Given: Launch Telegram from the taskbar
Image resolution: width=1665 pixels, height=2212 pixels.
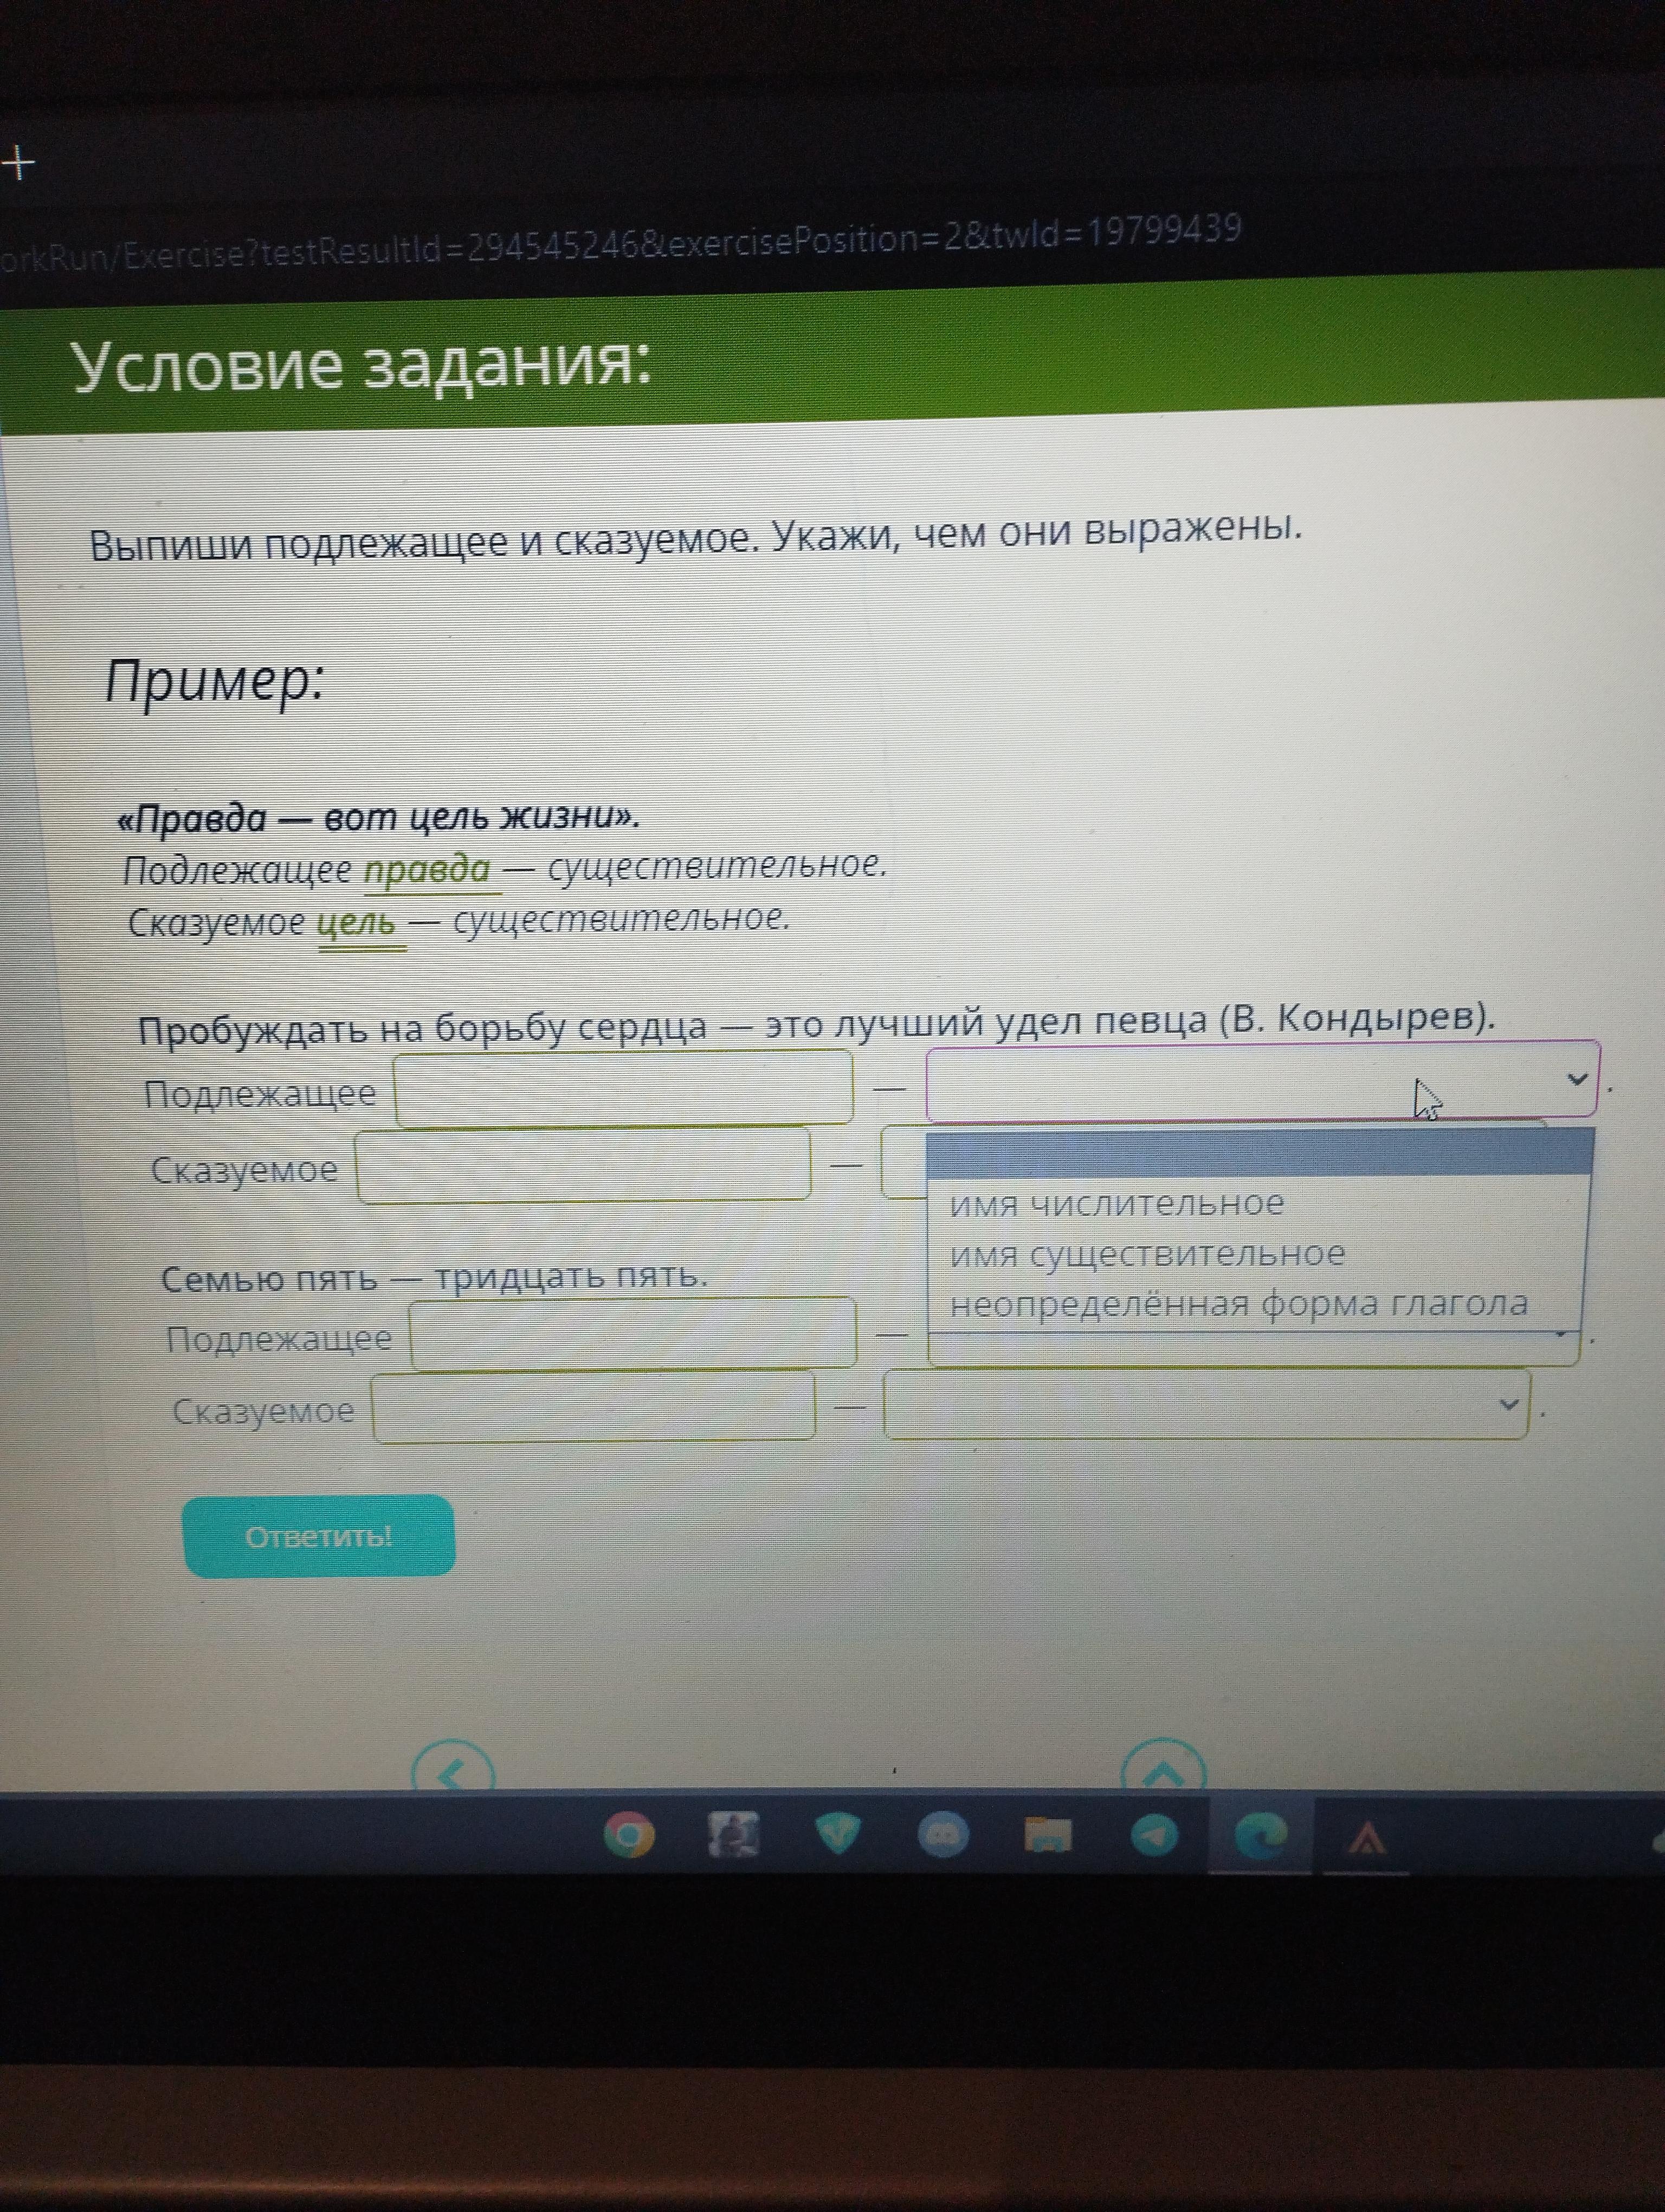Looking at the screenshot, I should [x=1154, y=1834].
